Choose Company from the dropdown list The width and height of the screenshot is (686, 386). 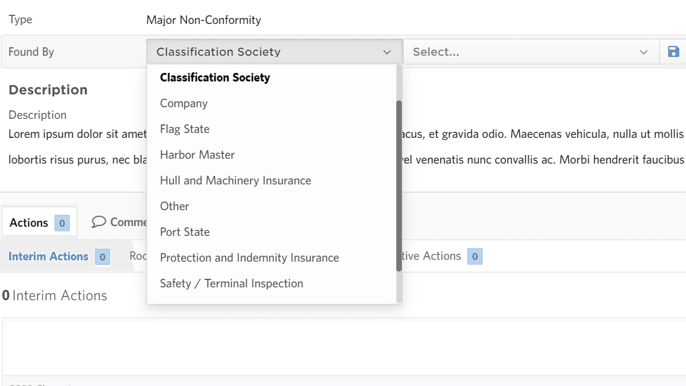pyautogui.click(x=184, y=104)
